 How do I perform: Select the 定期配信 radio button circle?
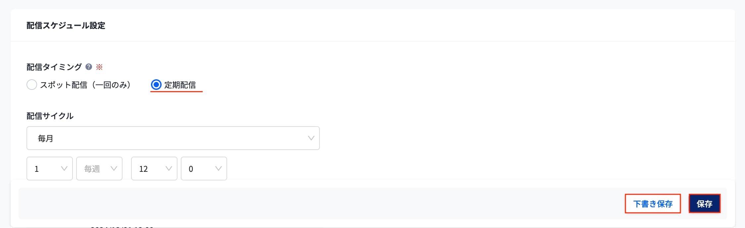tap(156, 85)
